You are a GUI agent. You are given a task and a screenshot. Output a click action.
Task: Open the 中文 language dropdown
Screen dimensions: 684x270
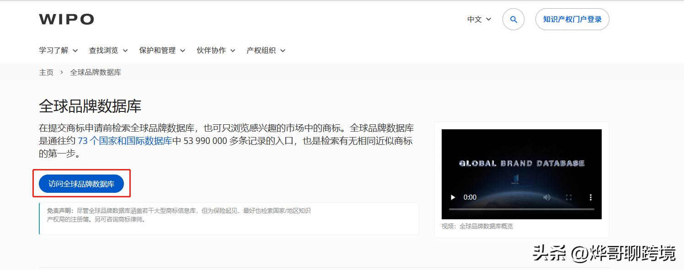(479, 19)
